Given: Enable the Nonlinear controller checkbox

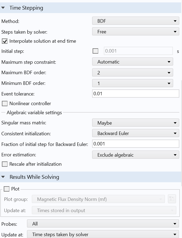Looking at the screenshot, I should 5,104.
